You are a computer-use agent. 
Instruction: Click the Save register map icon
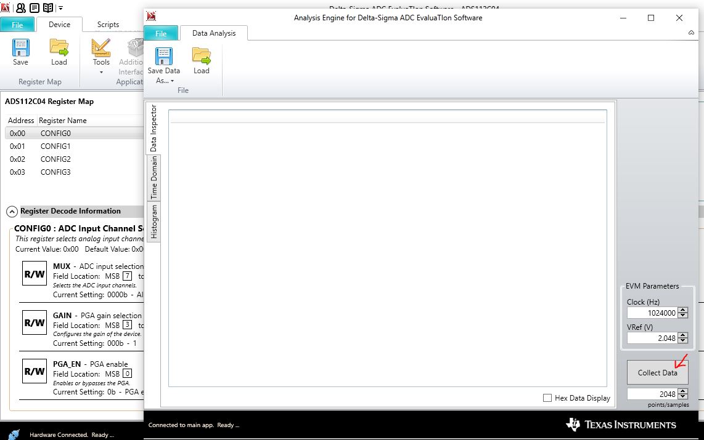click(x=21, y=47)
